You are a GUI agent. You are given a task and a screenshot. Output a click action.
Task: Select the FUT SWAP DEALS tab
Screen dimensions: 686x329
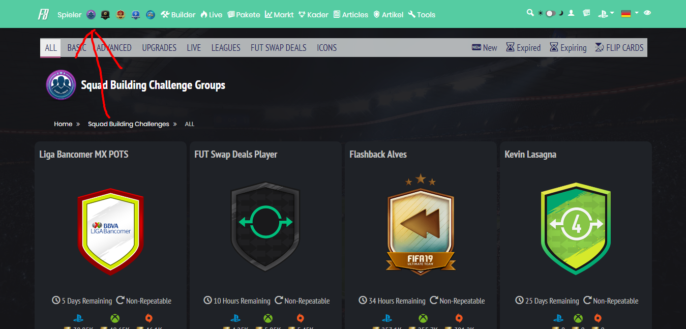(279, 47)
